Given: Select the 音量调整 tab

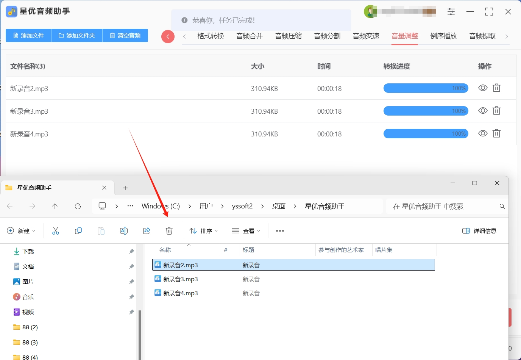Looking at the screenshot, I should coord(405,36).
